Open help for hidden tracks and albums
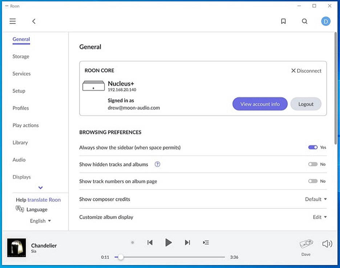 tap(157, 164)
